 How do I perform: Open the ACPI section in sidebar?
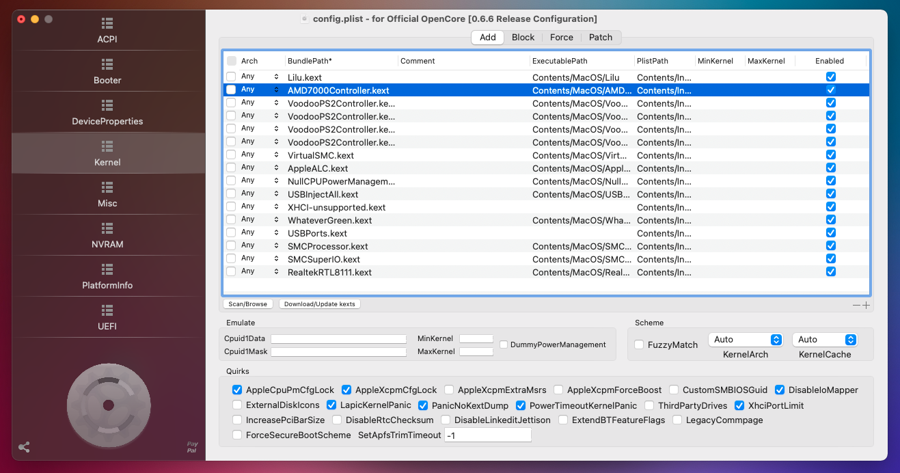point(107,31)
